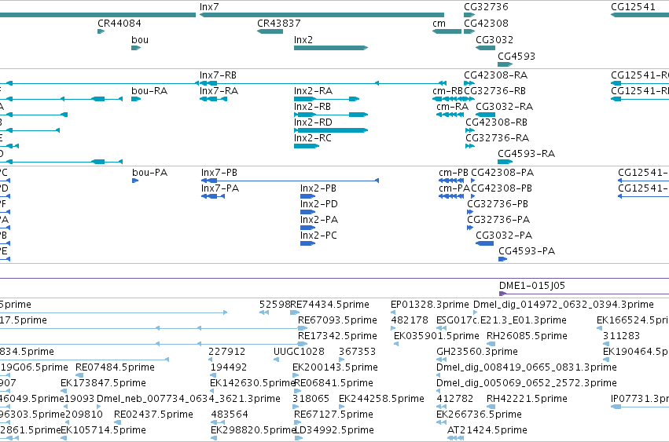Click the bou-RA transcript label

pyautogui.click(x=149, y=91)
